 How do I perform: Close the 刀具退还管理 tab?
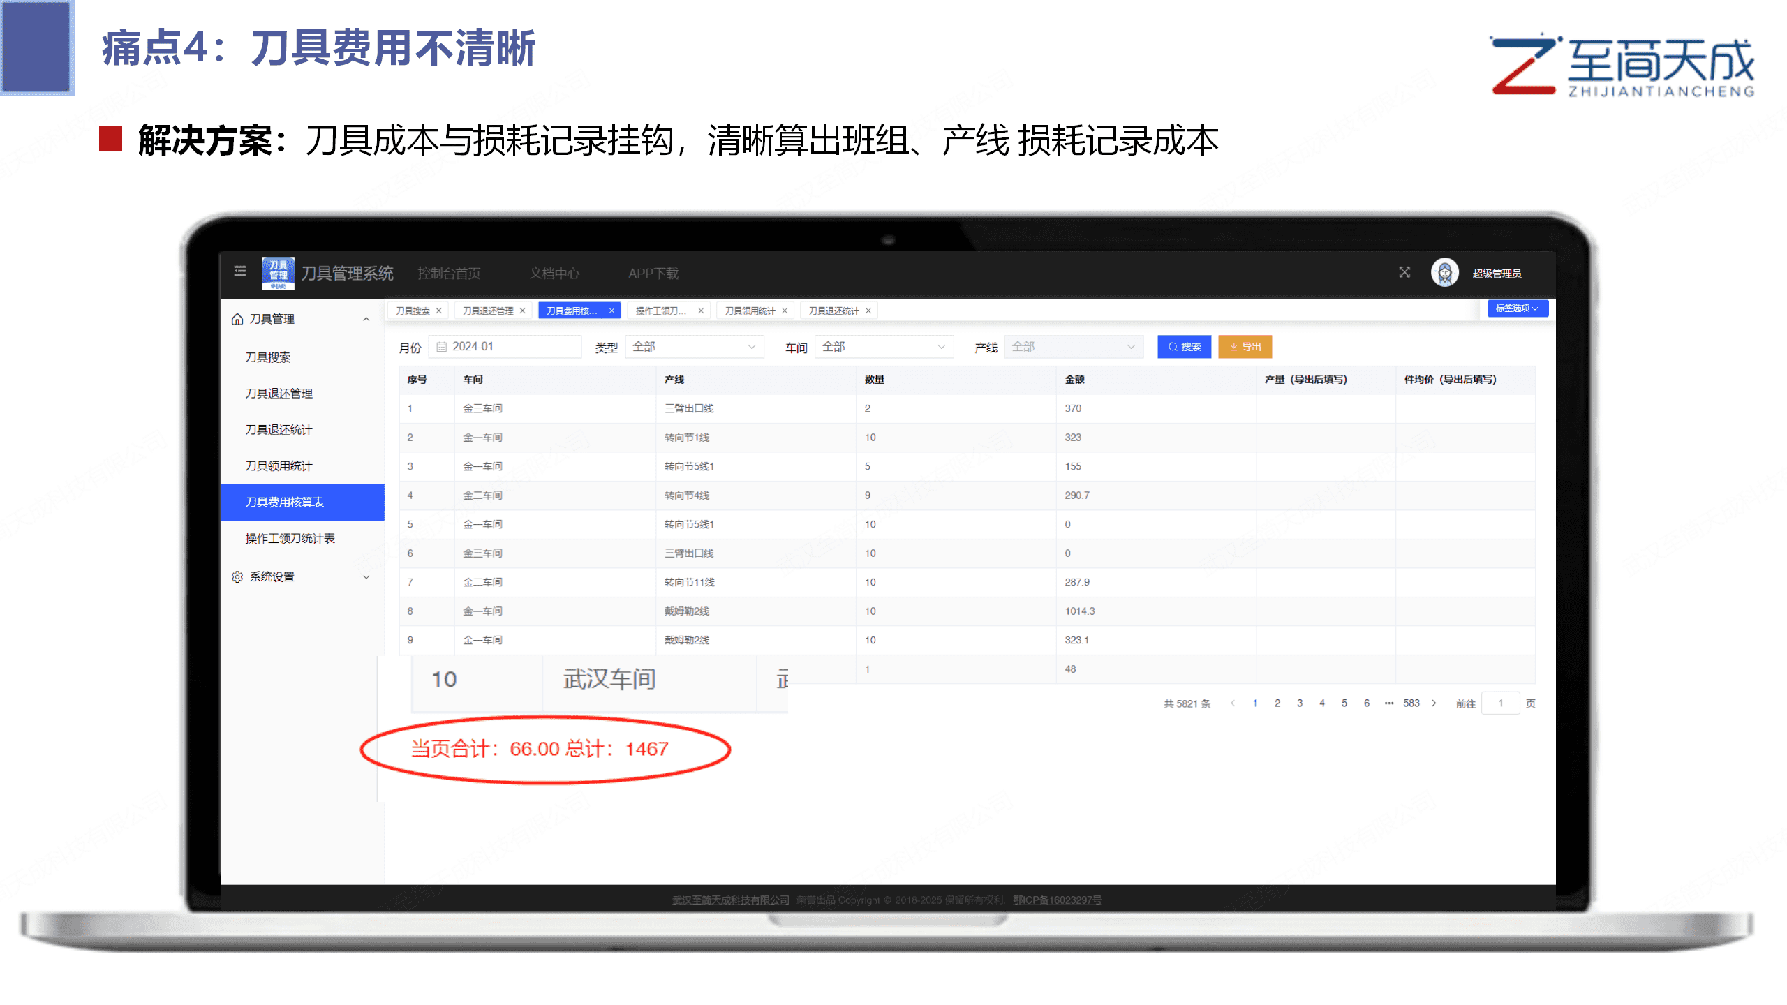click(x=523, y=311)
